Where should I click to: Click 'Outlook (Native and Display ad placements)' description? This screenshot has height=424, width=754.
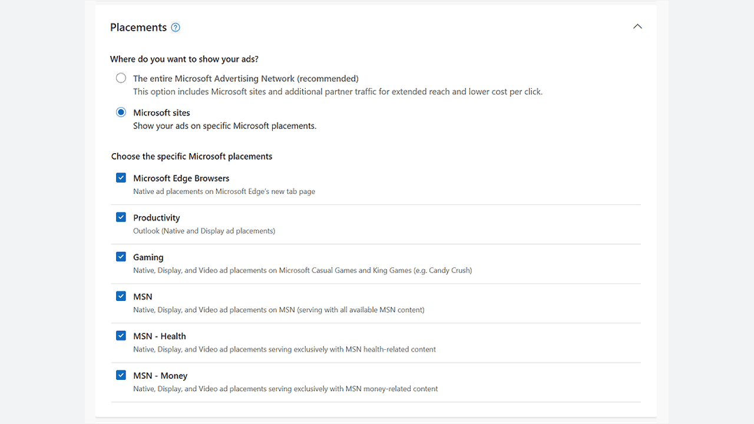tap(204, 231)
